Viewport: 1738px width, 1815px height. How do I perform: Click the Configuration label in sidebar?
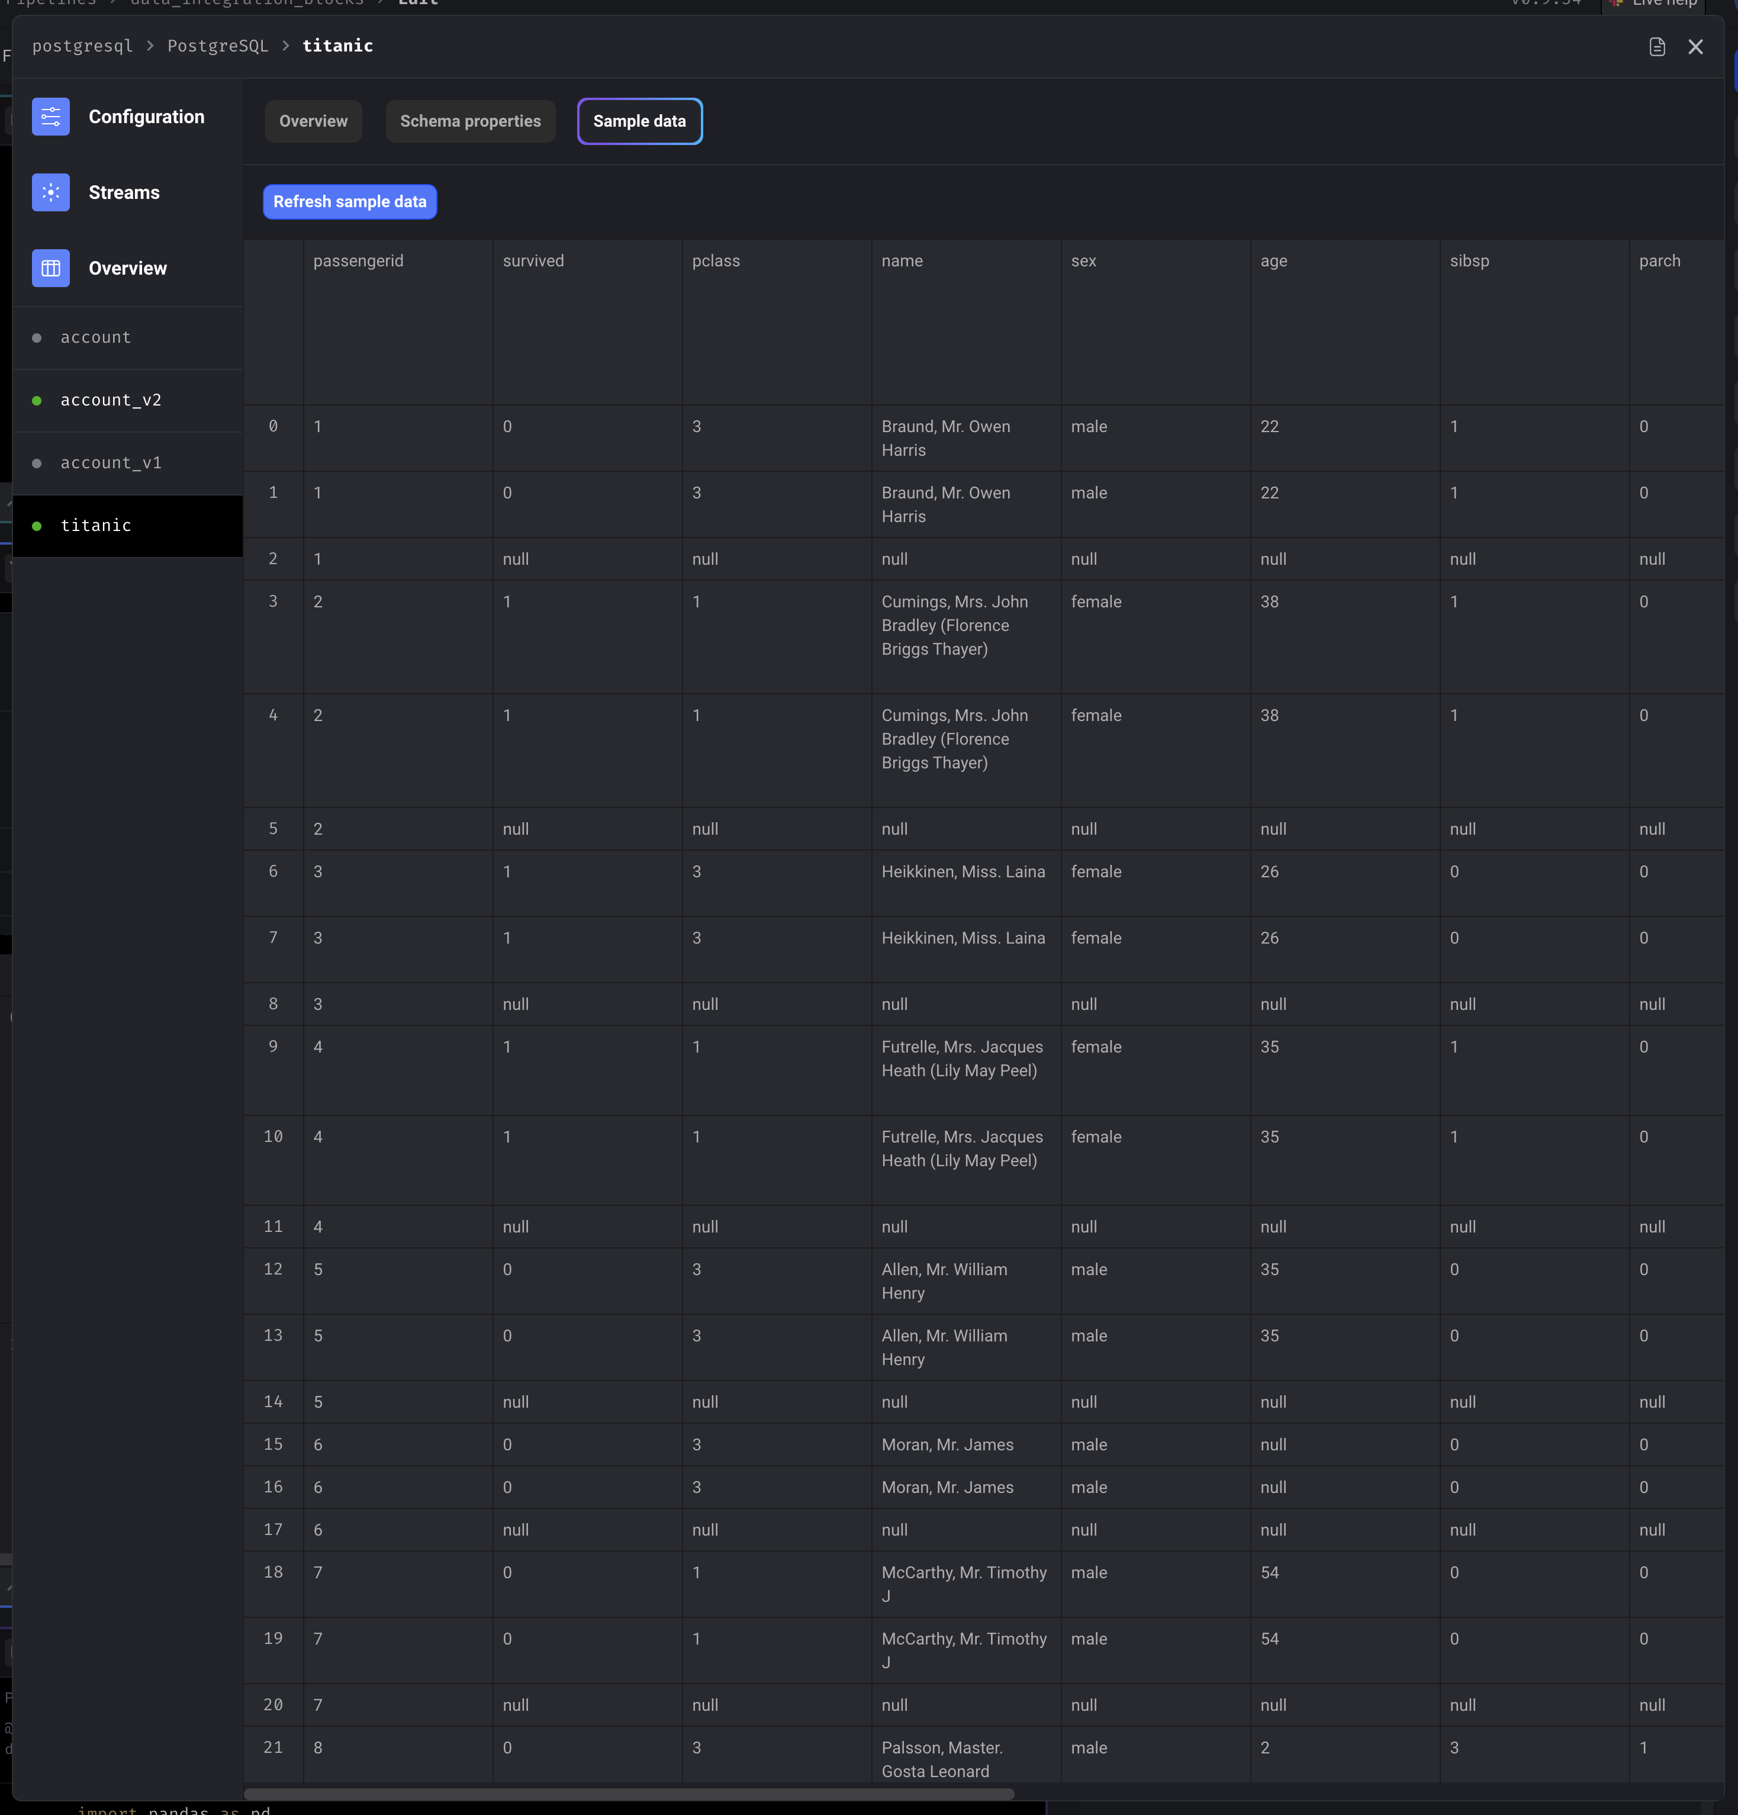click(x=146, y=117)
